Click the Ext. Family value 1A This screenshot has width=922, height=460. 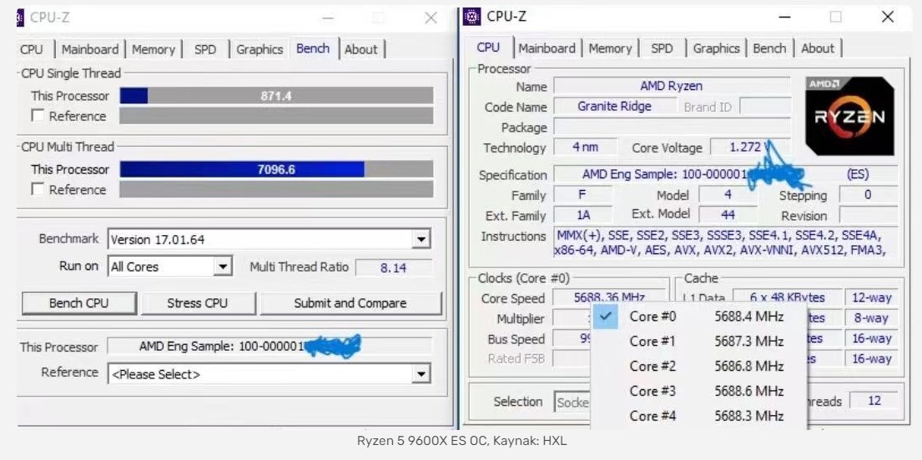point(582,215)
